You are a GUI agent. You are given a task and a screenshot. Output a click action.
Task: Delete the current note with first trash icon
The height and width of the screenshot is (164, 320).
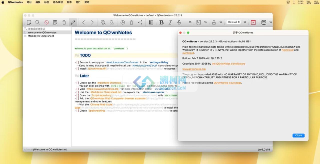click(64, 22)
